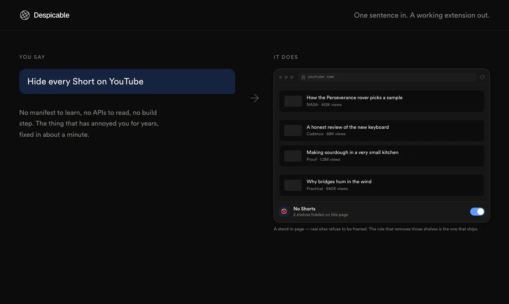Click the 'YOU SAY' heading
This screenshot has width=509, height=304.
pos(32,57)
